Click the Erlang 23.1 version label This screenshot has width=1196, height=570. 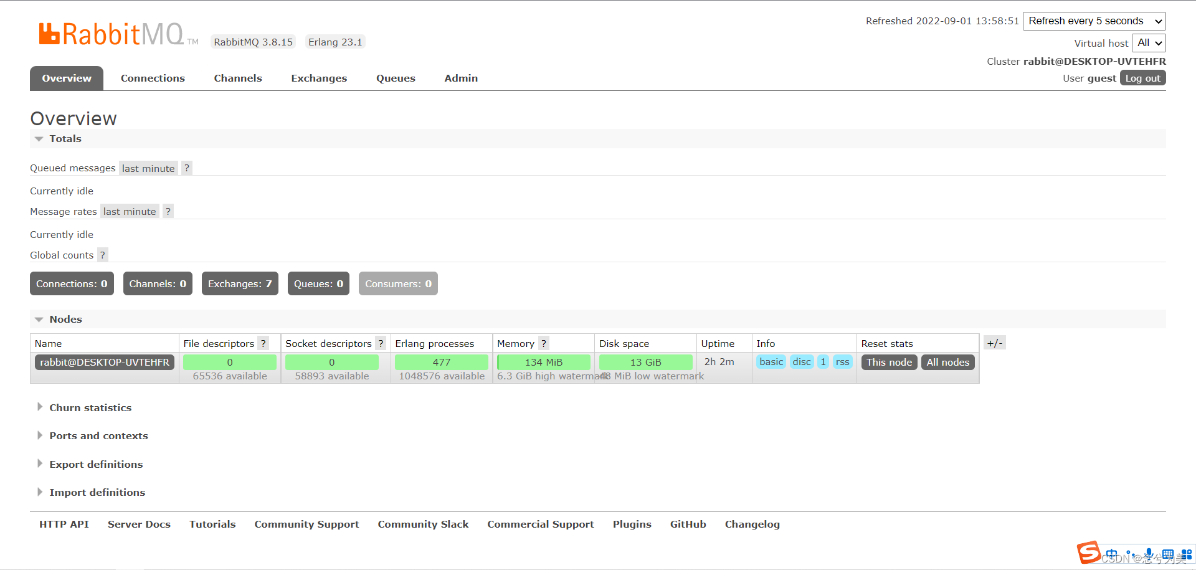tap(335, 42)
